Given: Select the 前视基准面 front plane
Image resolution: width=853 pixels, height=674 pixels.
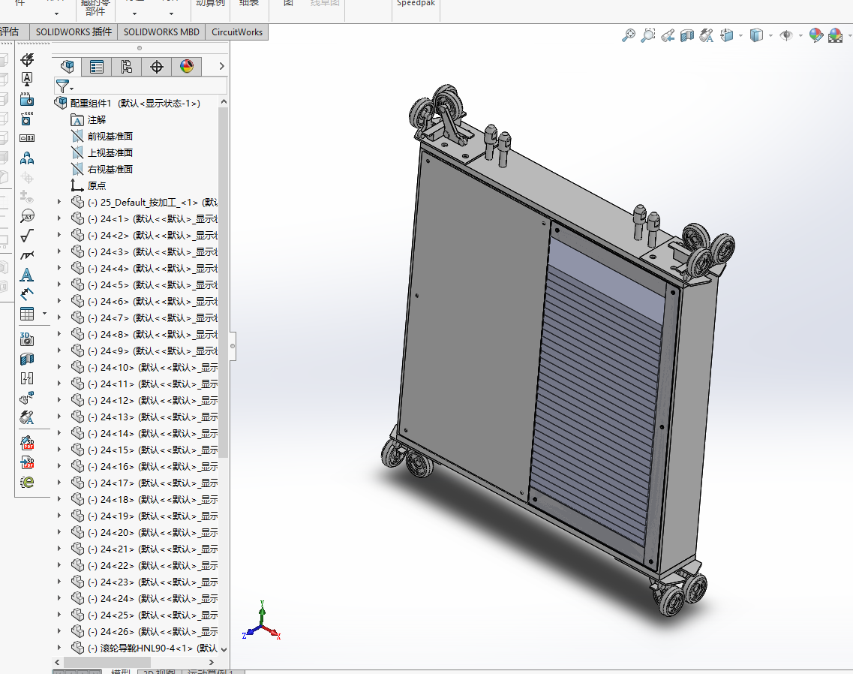Looking at the screenshot, I should pos(110,136).
